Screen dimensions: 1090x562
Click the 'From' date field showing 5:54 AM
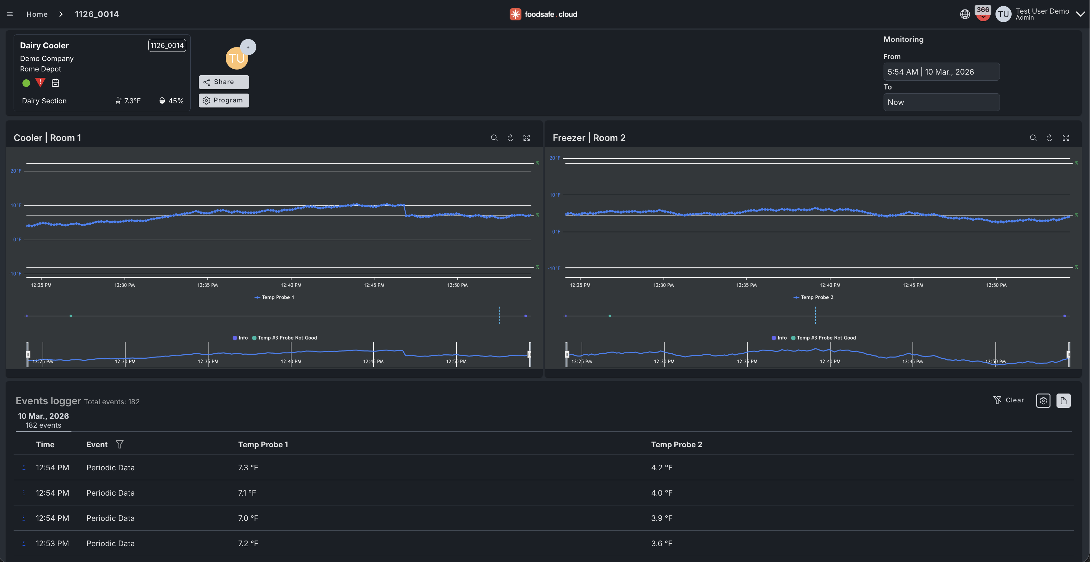(941, 71)
